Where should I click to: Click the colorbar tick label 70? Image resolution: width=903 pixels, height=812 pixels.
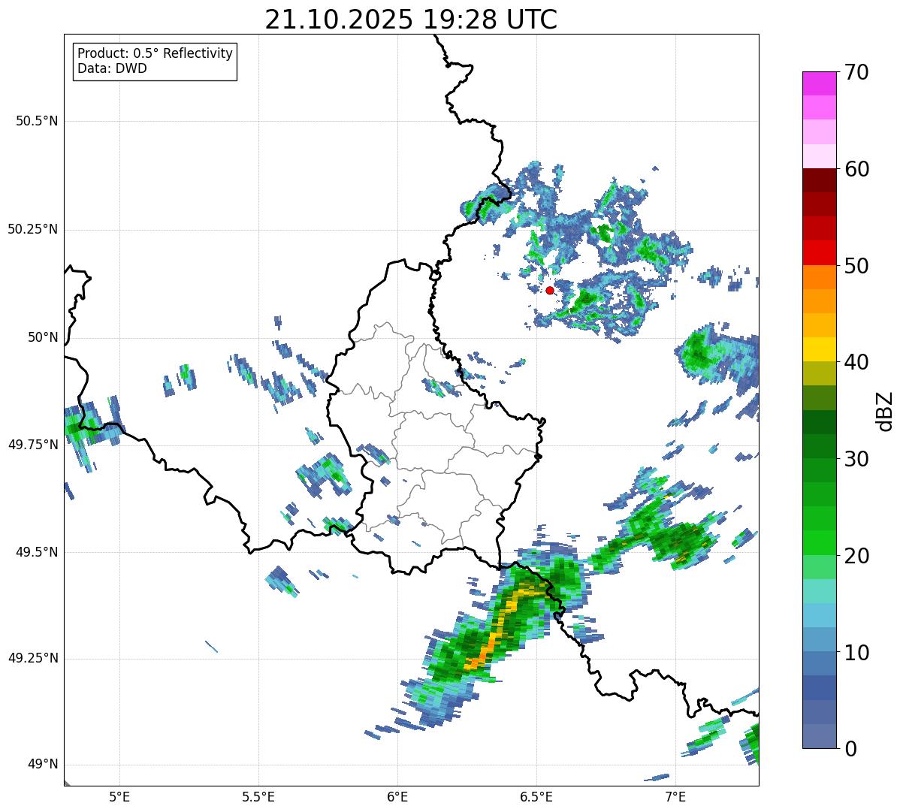[857, 72]
